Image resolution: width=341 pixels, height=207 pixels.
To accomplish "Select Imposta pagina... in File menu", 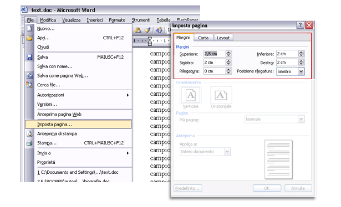I will click(x=78, y=125).
